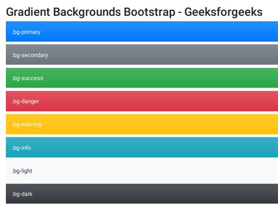Click the ".bg-light" text label
Viewport: 278px width, 219px height.
tap(22, 171)
